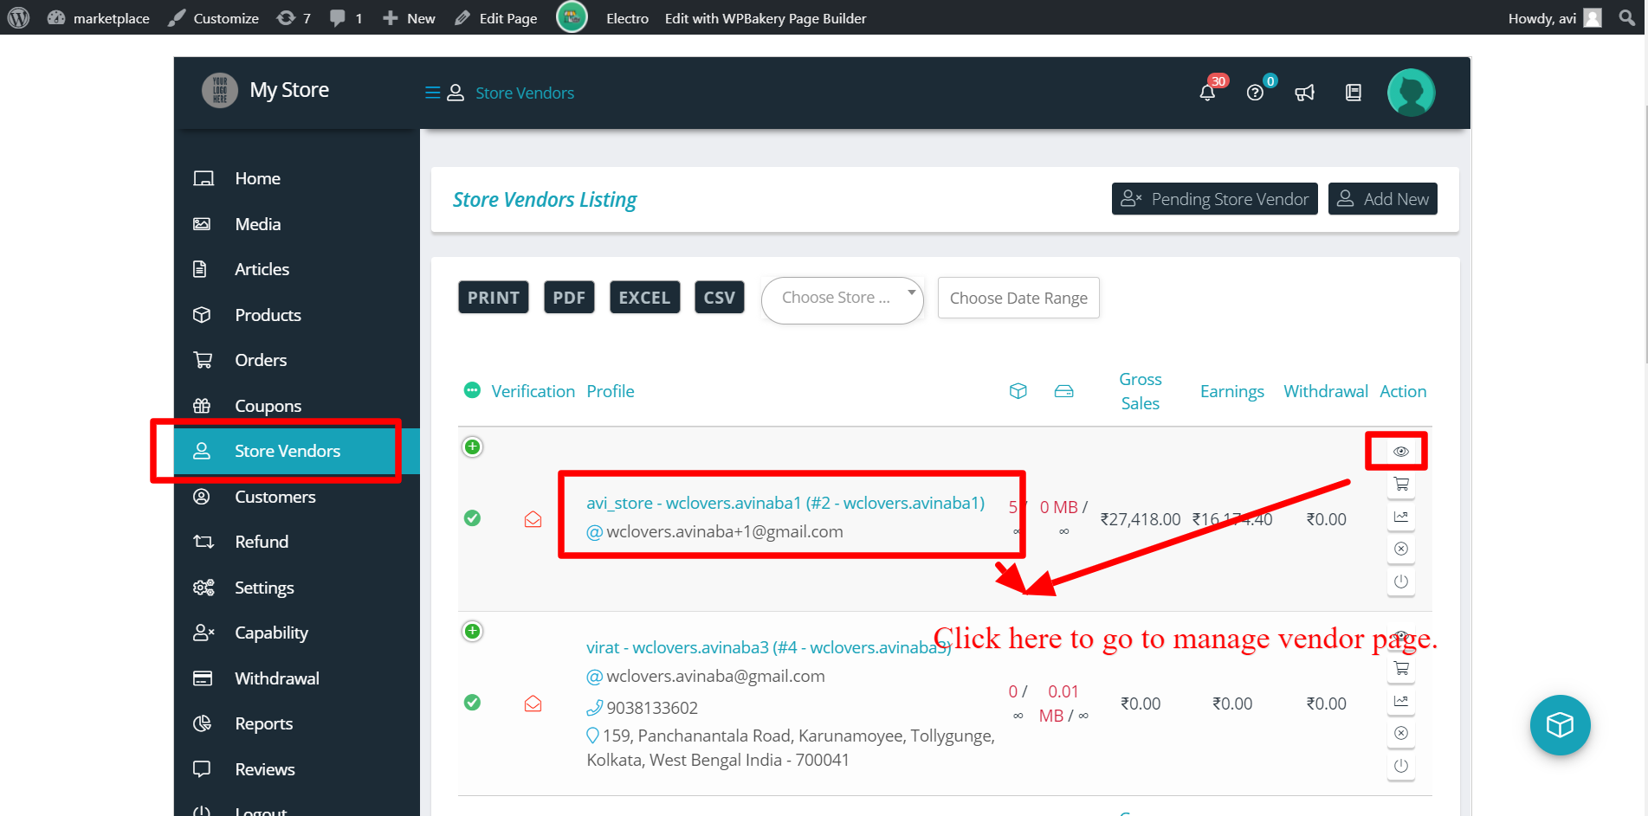Click Add New vendor button
1648x816 pixels.
pyautogui.click(x=1382, y=199)
